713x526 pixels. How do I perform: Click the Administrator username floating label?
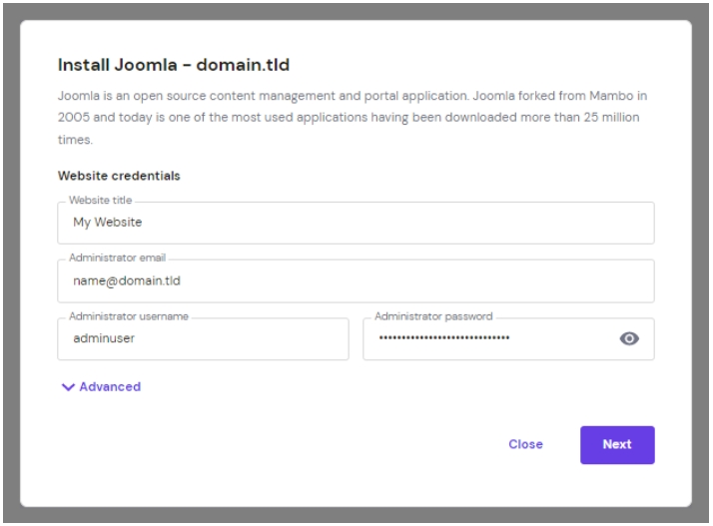tap(129, 316)
